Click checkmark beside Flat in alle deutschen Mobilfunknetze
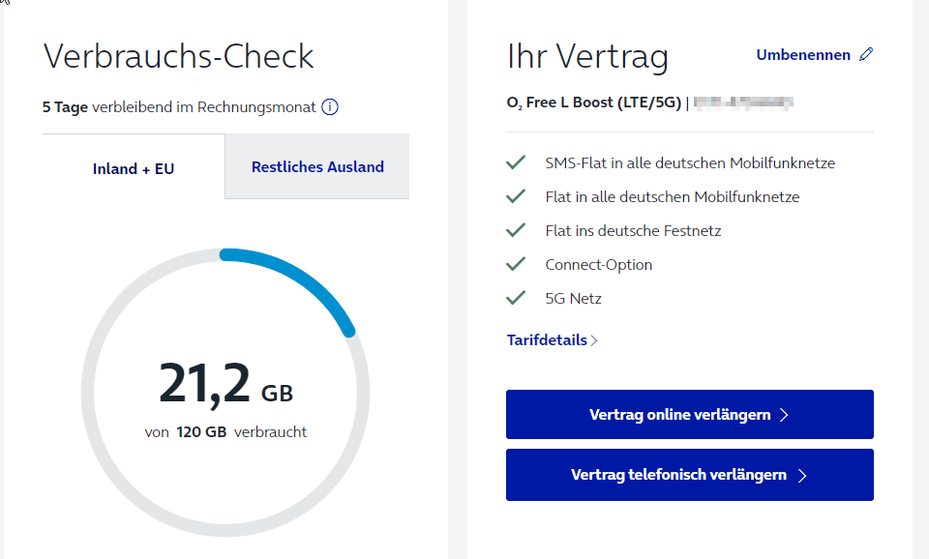 [516, 196]
